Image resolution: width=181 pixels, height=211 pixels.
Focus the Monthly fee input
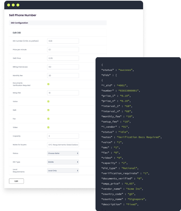63,75
